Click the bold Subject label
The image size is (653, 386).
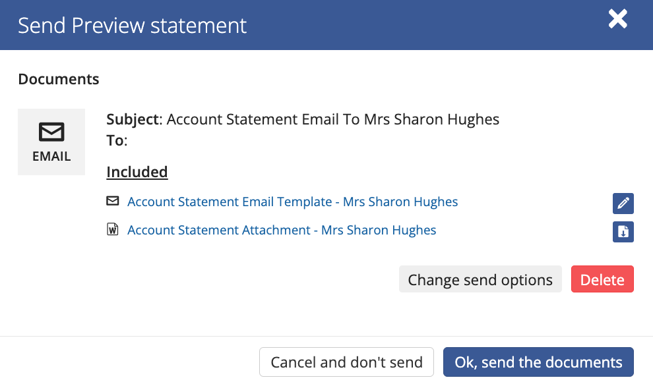click(x=133, y=119)
